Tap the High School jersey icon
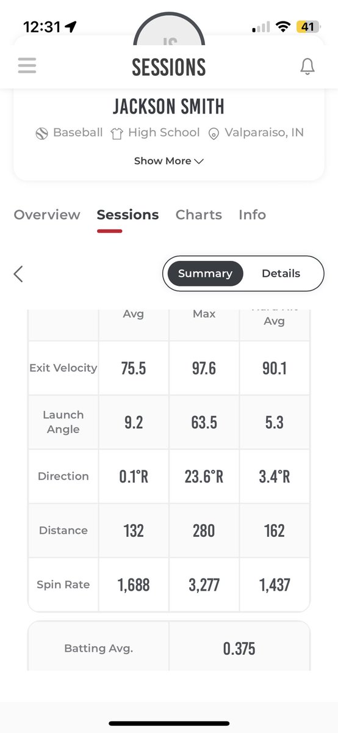 117,133
